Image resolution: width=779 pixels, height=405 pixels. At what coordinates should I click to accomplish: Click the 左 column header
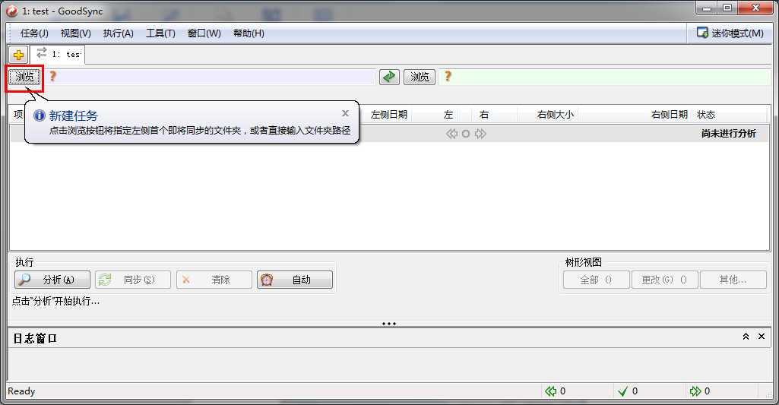(448, 115)
